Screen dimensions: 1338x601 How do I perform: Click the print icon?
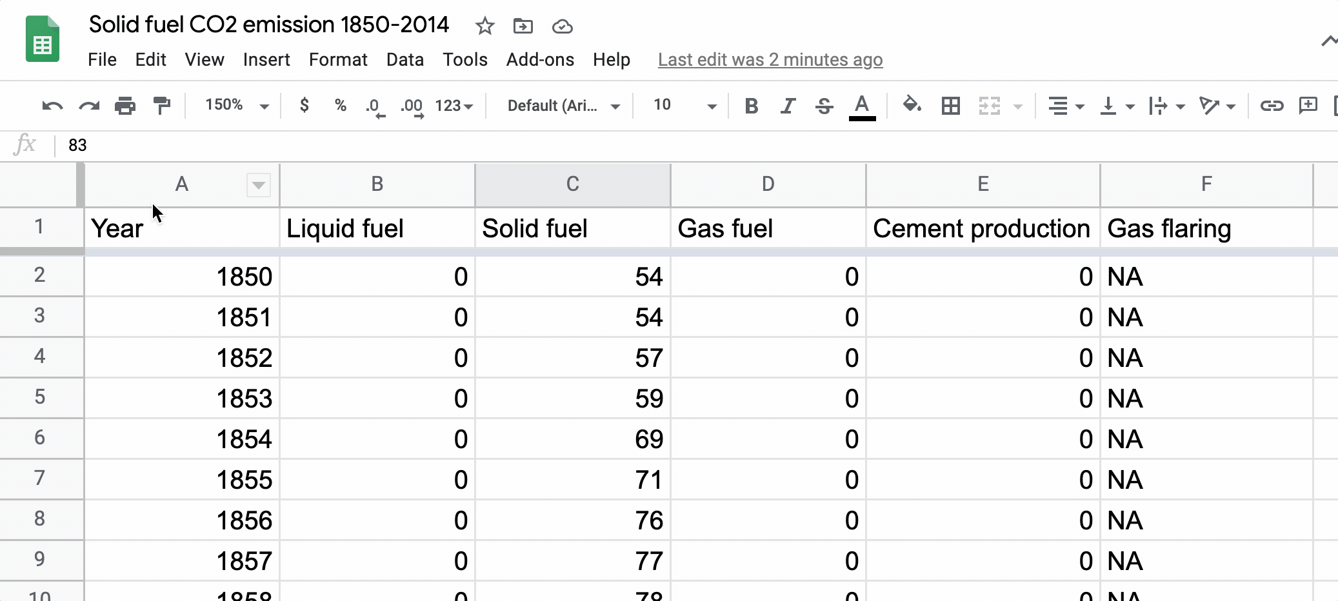[125, 106]
